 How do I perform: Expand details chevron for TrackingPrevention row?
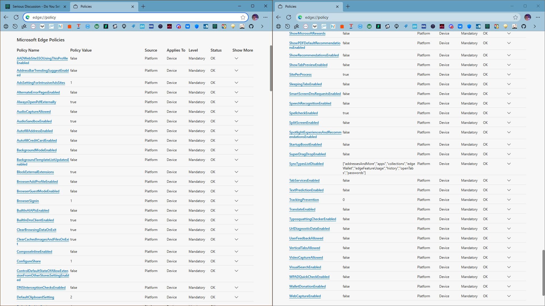click(x=509, y=200)
